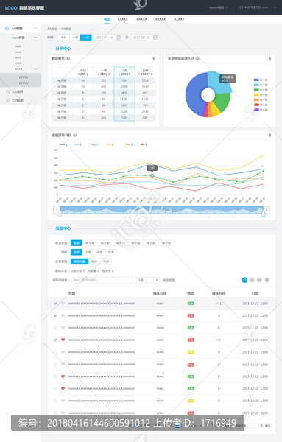
Task: Check the checkbox in fifth article row
Action: click(x=55, y=352)
